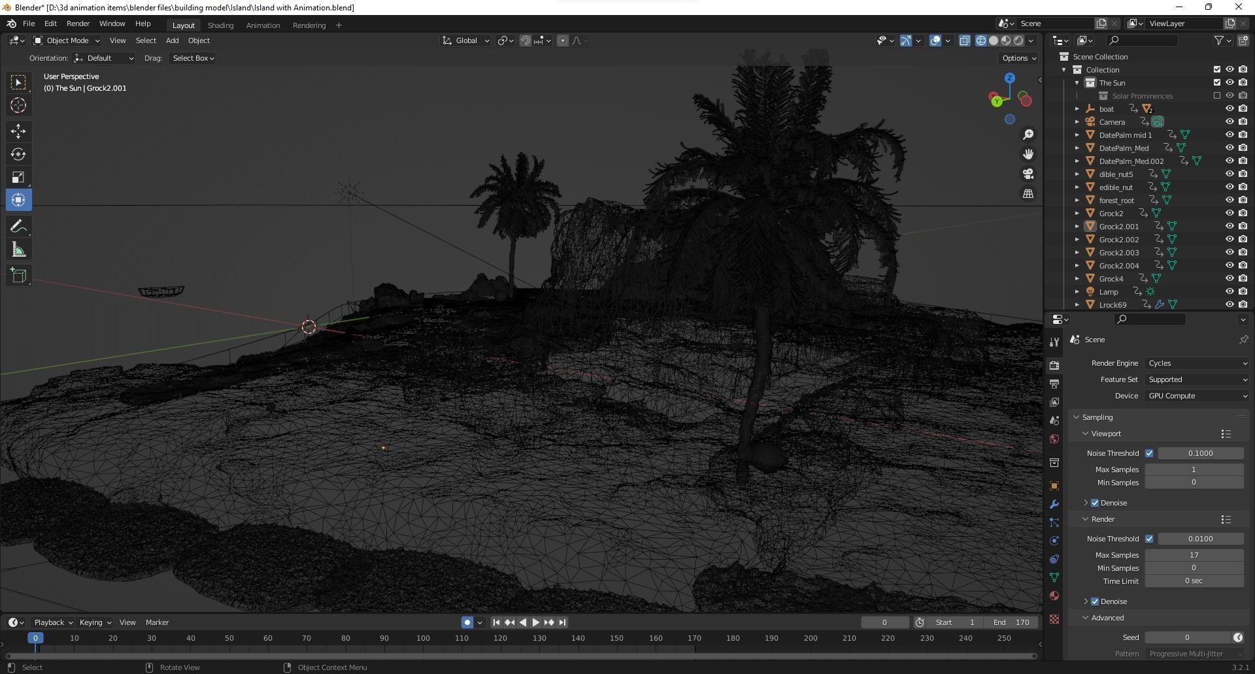Open the Render Engine dropdown

[1197, 363]
